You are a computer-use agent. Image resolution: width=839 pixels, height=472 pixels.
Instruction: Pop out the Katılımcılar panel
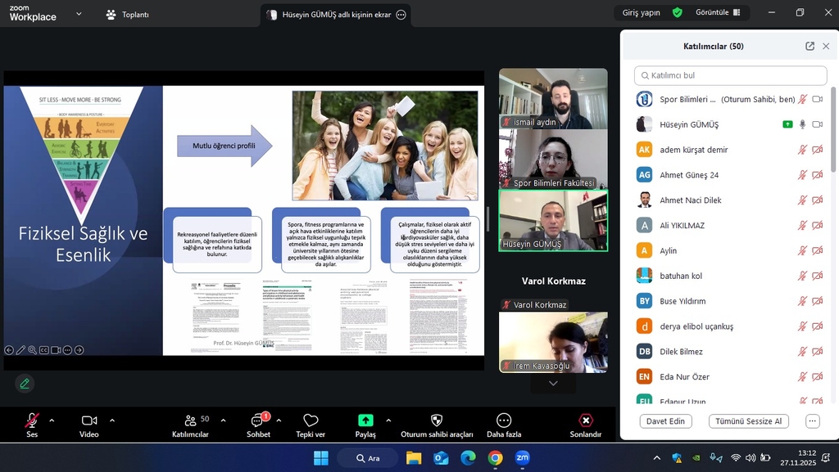click(810, 47)
